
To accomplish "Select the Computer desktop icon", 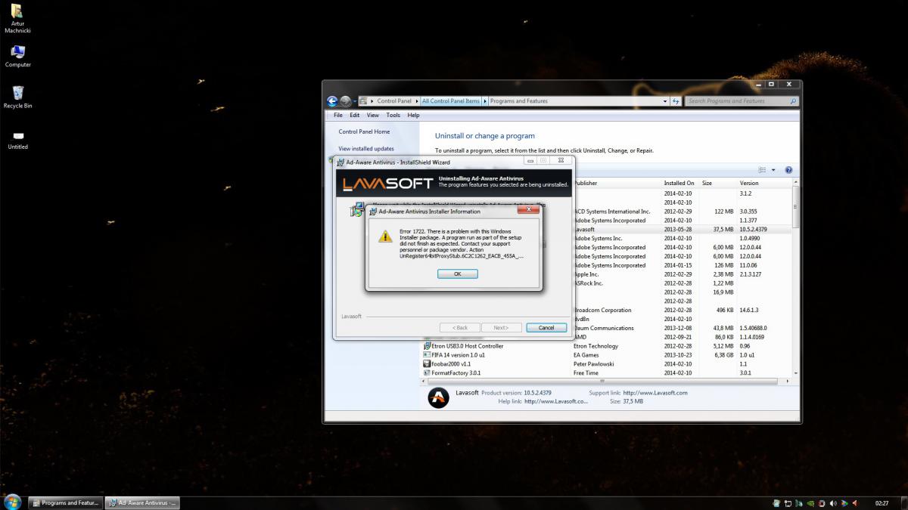I will point(17,56).
